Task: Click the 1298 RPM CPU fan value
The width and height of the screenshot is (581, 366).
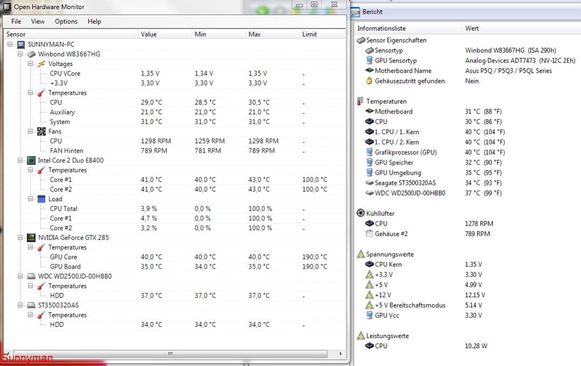Action: 156,141
